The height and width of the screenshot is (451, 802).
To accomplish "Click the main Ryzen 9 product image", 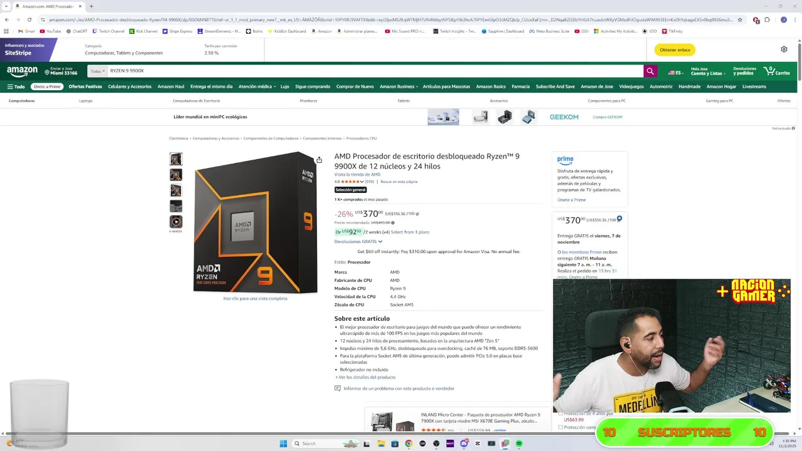I will coord(255,222).
